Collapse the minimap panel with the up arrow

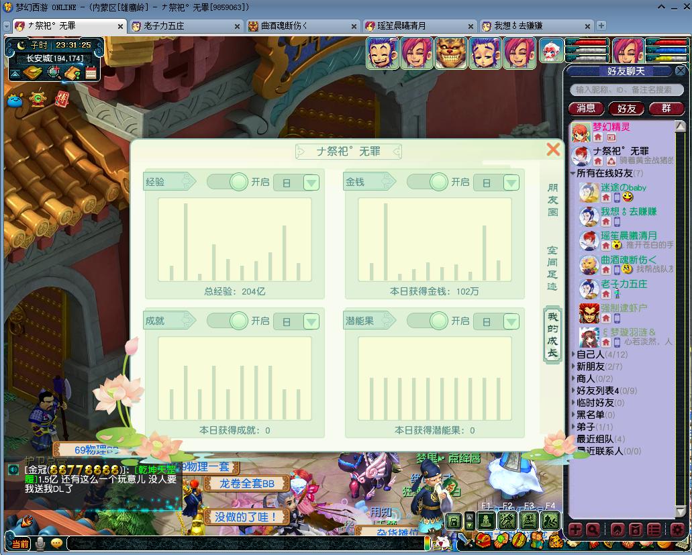(x=15, y=73)
